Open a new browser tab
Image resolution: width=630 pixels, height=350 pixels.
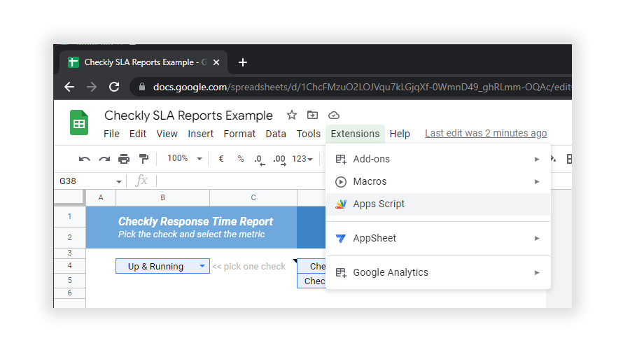tap(243, 62)
